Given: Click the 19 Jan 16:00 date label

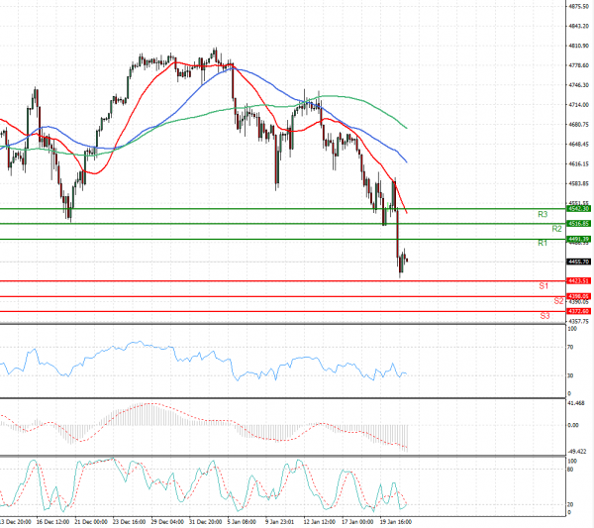Looking at the screenshot, I should tap(395, 522).
